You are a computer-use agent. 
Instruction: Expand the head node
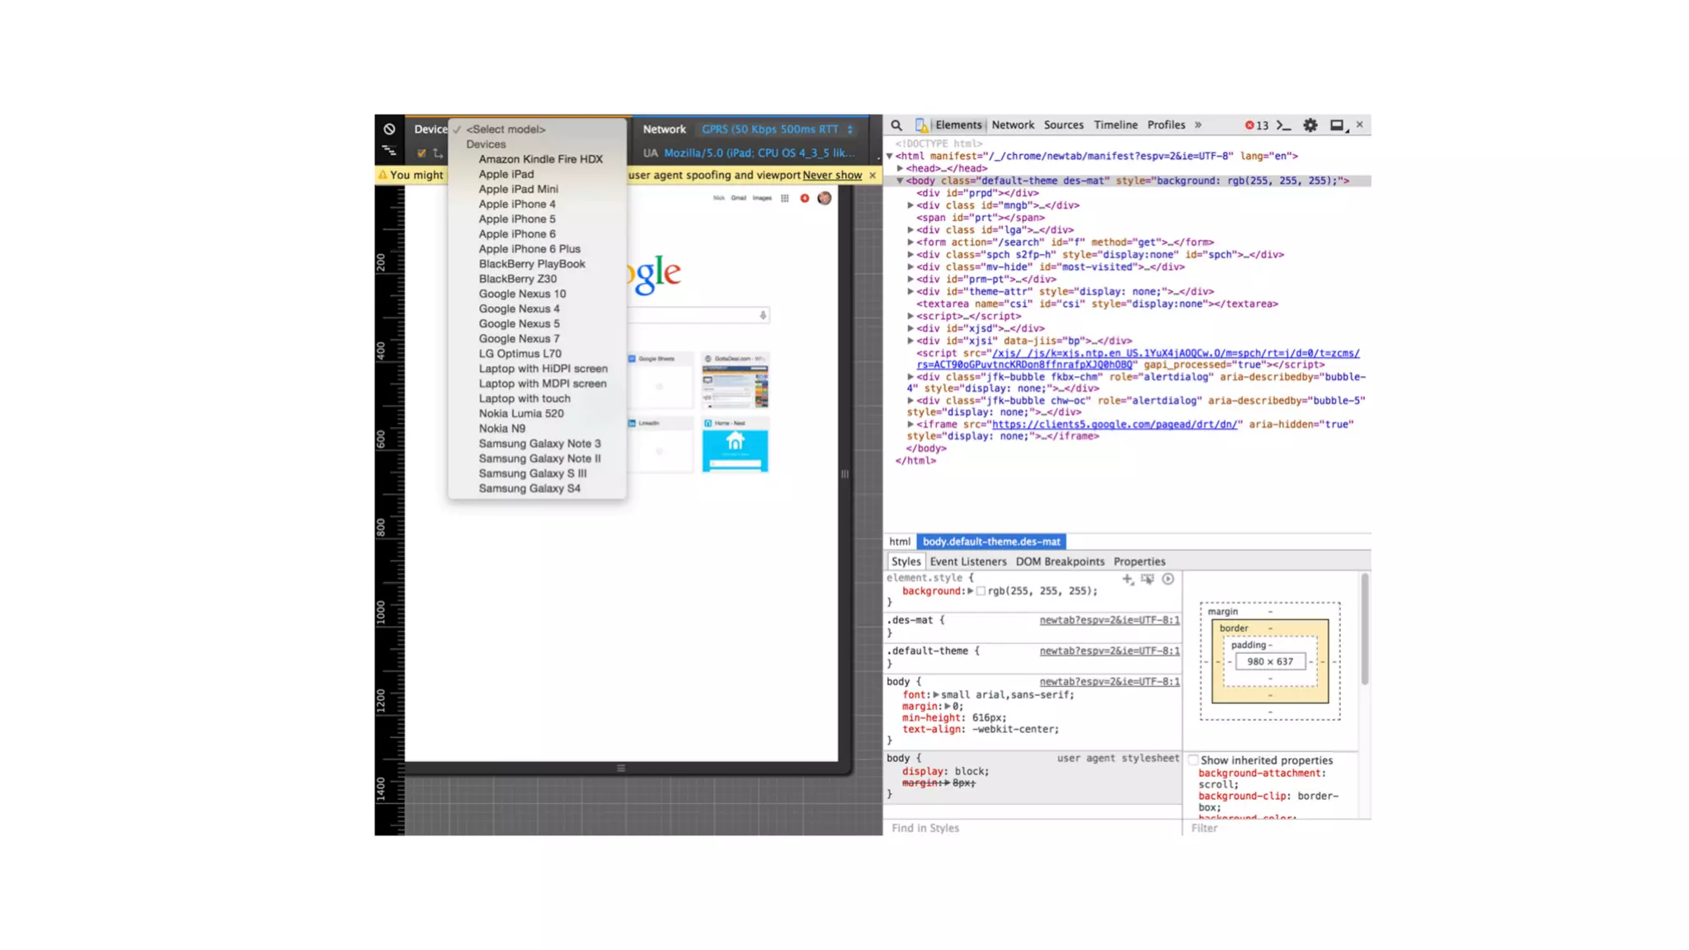point(901,168)
